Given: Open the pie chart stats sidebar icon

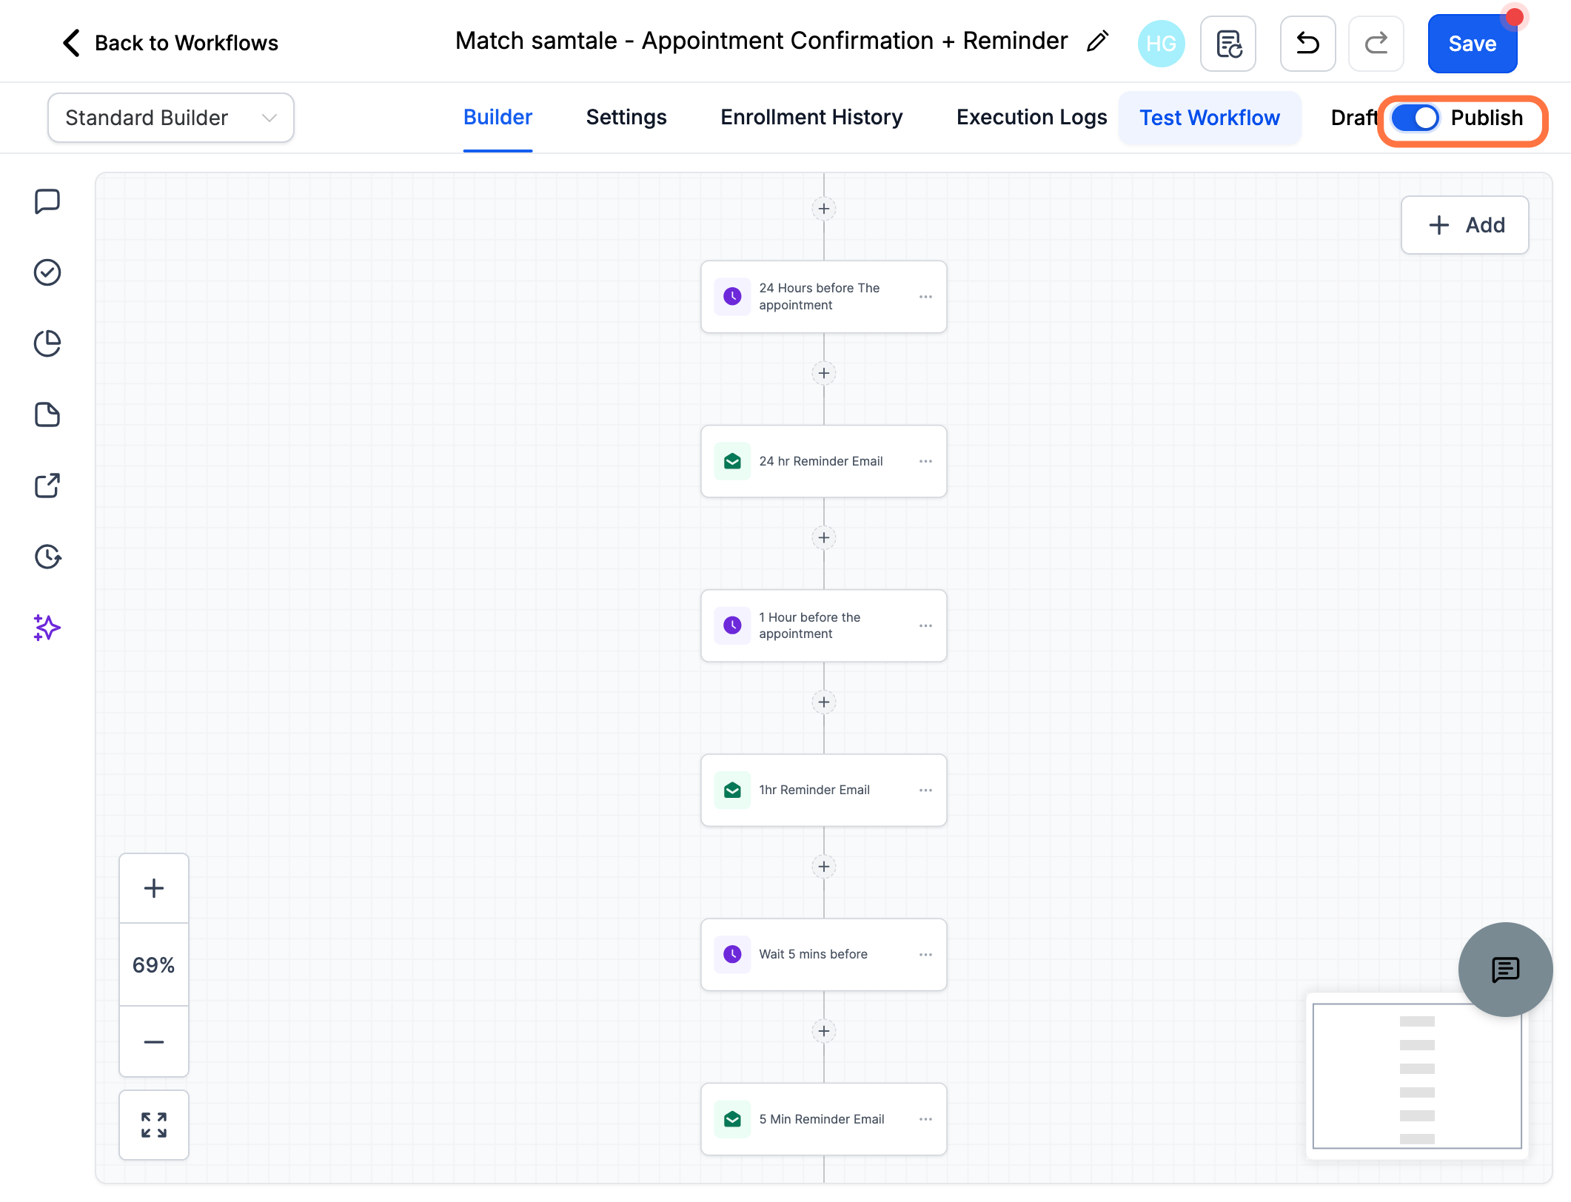Looking at the screenshot, I should [47, 343].
